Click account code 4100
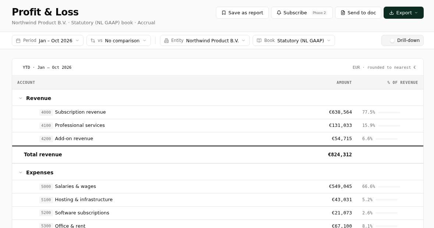The image size is (434, 228). tap(46, 126)
